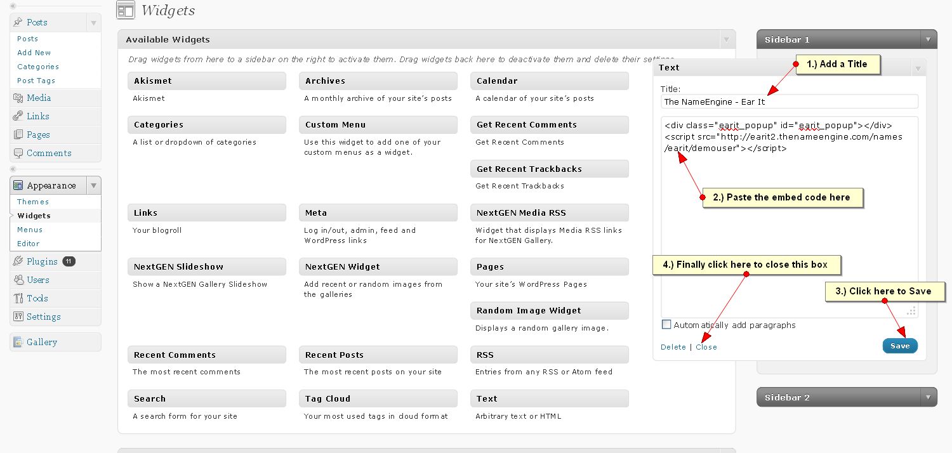
Task: Collapse the Available Widgets panel arrow
Action: tap(727, 40)
